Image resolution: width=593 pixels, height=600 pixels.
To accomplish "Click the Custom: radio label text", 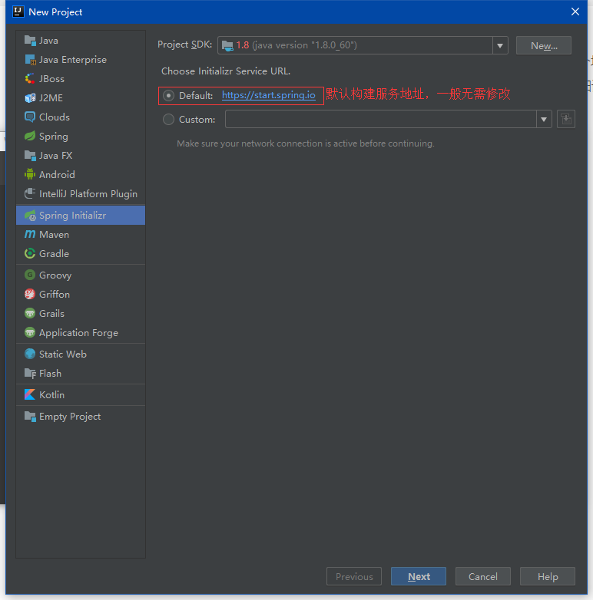I will tap(197, 120).
